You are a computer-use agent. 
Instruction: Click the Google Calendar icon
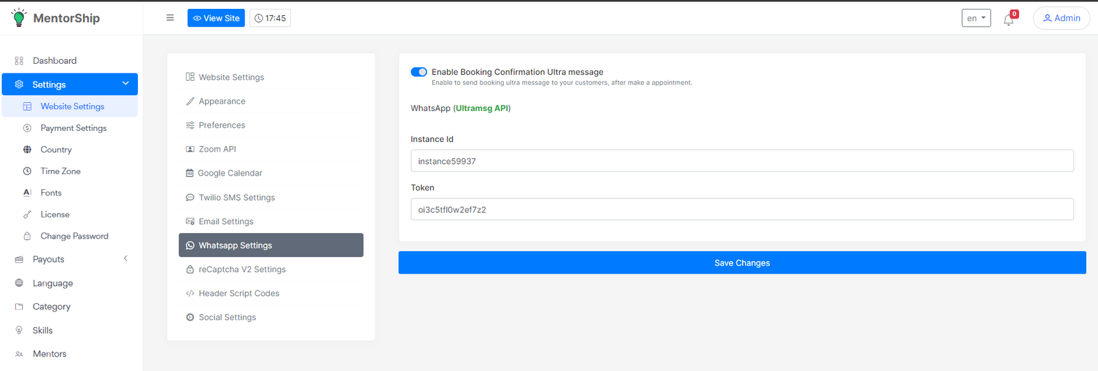(x=189, y=173)
